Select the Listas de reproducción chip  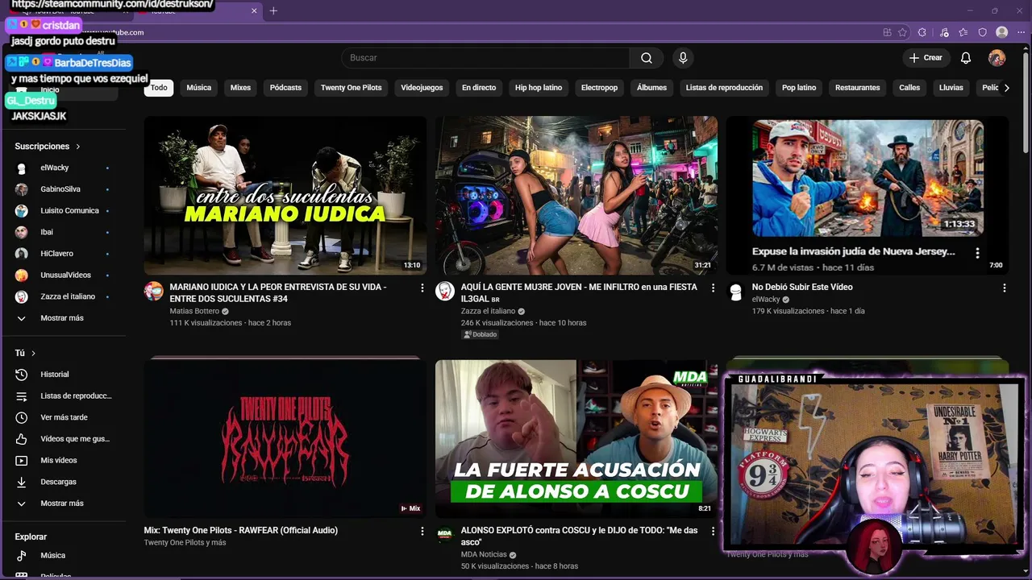click(724, 88)
